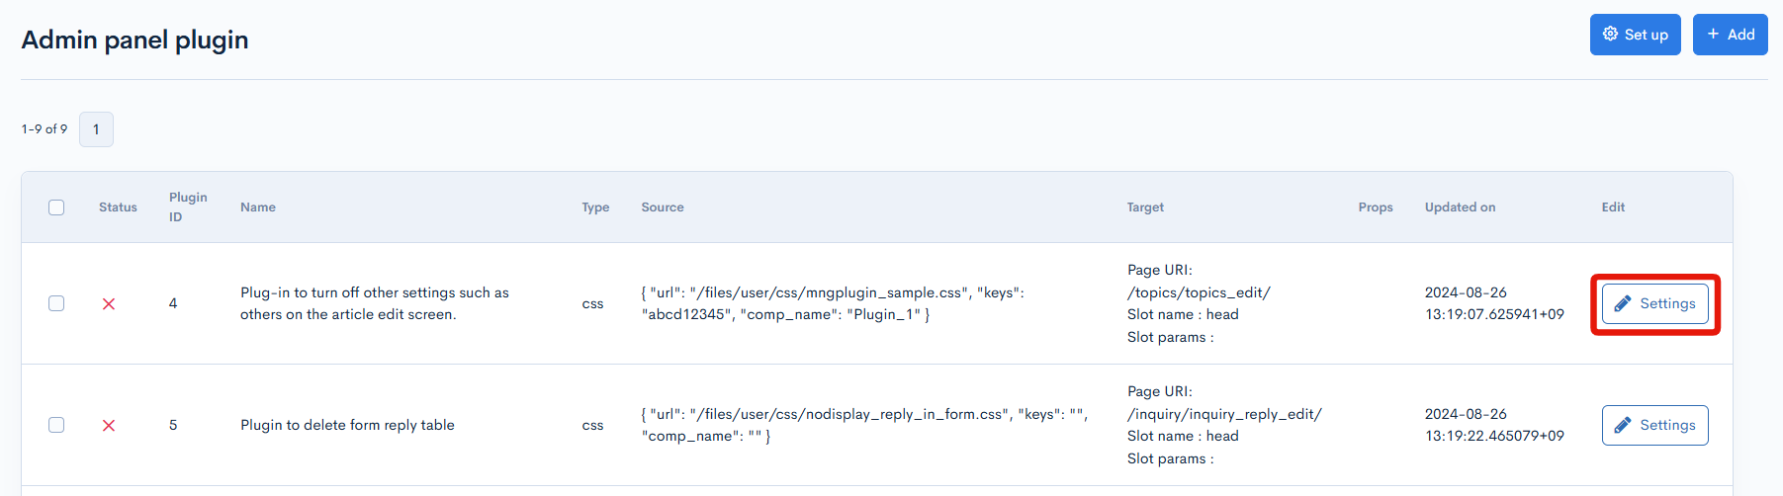Click the red X status of plugin 5
1783x496 pixels.
click(x=109, y=426)
